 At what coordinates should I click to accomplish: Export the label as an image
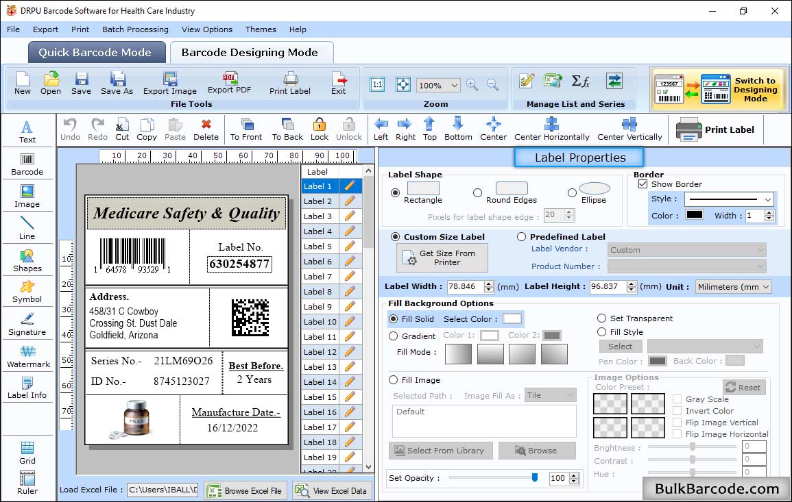[x=170, y=84]
